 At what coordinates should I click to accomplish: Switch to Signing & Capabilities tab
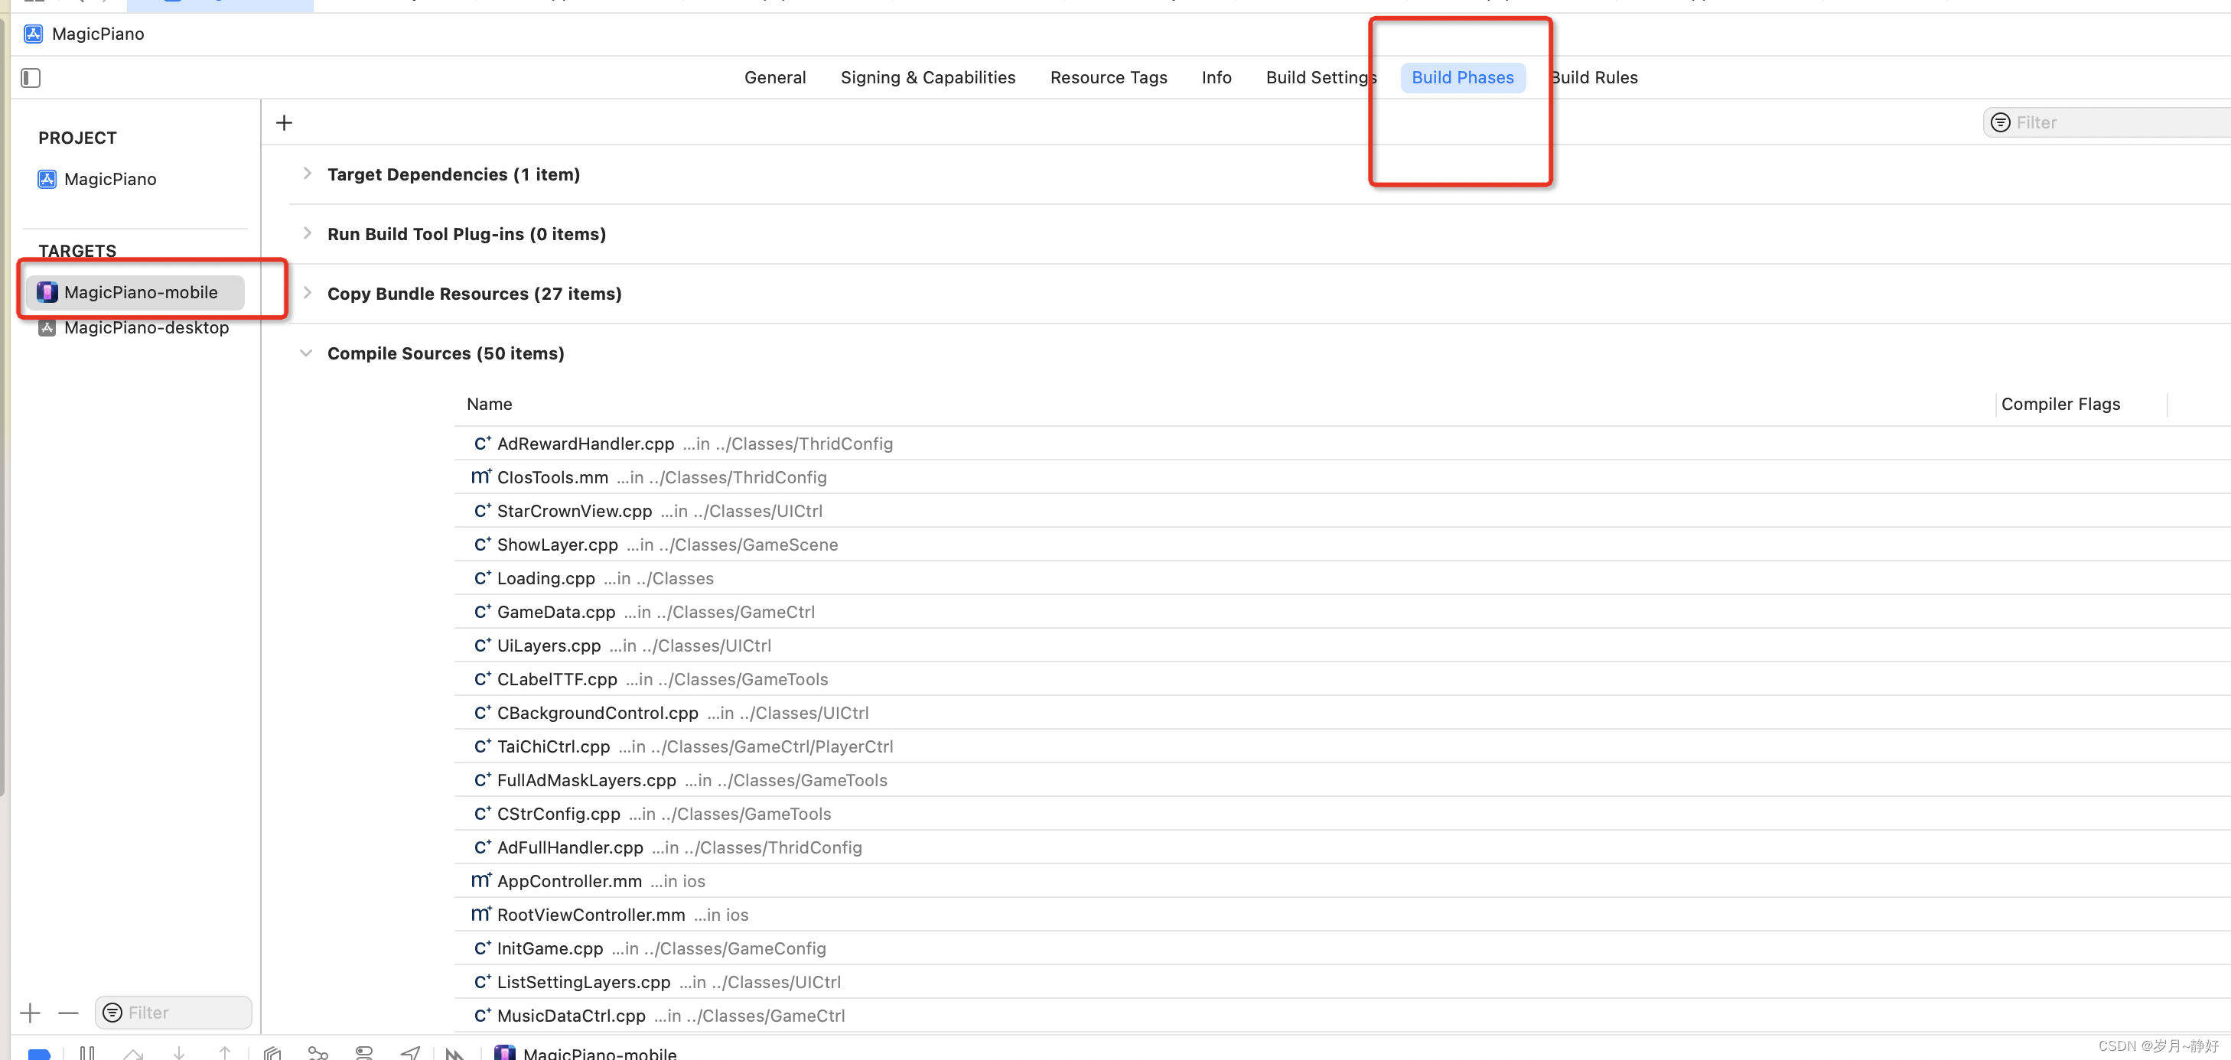click(x=927, y=78)
